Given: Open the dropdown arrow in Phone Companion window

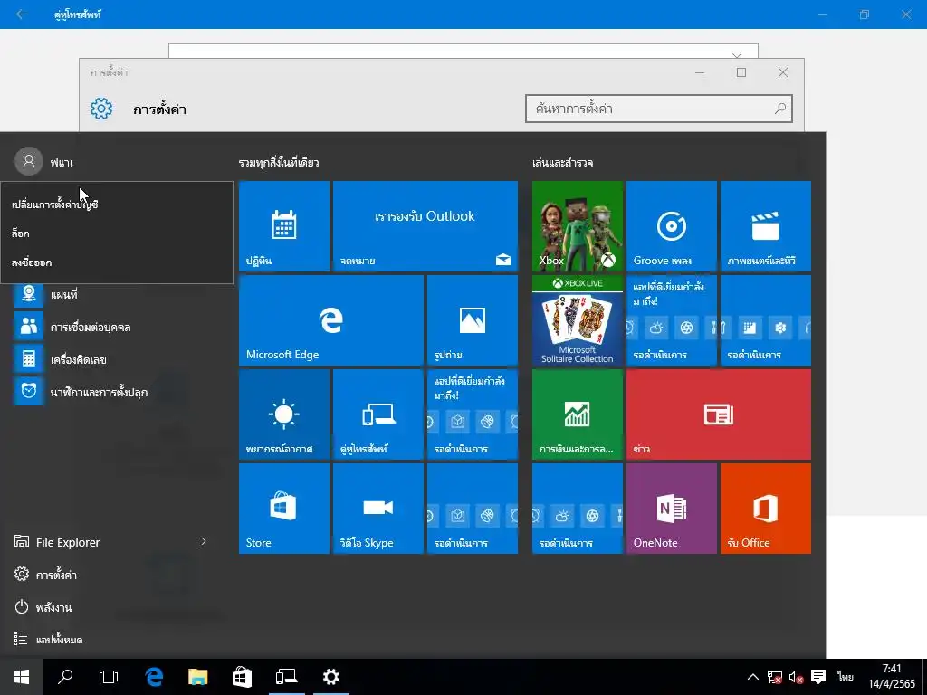Looking at the screenshot, I should pyautogui.click(x=737, y=55).
